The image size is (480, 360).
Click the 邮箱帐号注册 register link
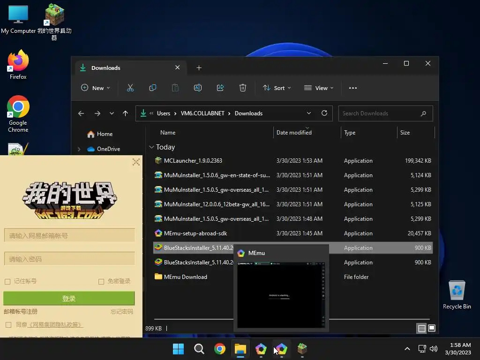pos(21,312)
